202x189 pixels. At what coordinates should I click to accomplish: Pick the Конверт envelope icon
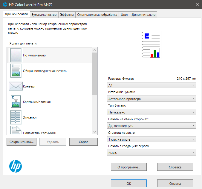[x=16, y=86]
